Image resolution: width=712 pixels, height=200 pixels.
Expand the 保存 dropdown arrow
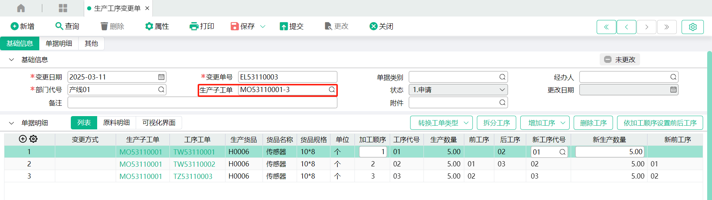(263, 26)
